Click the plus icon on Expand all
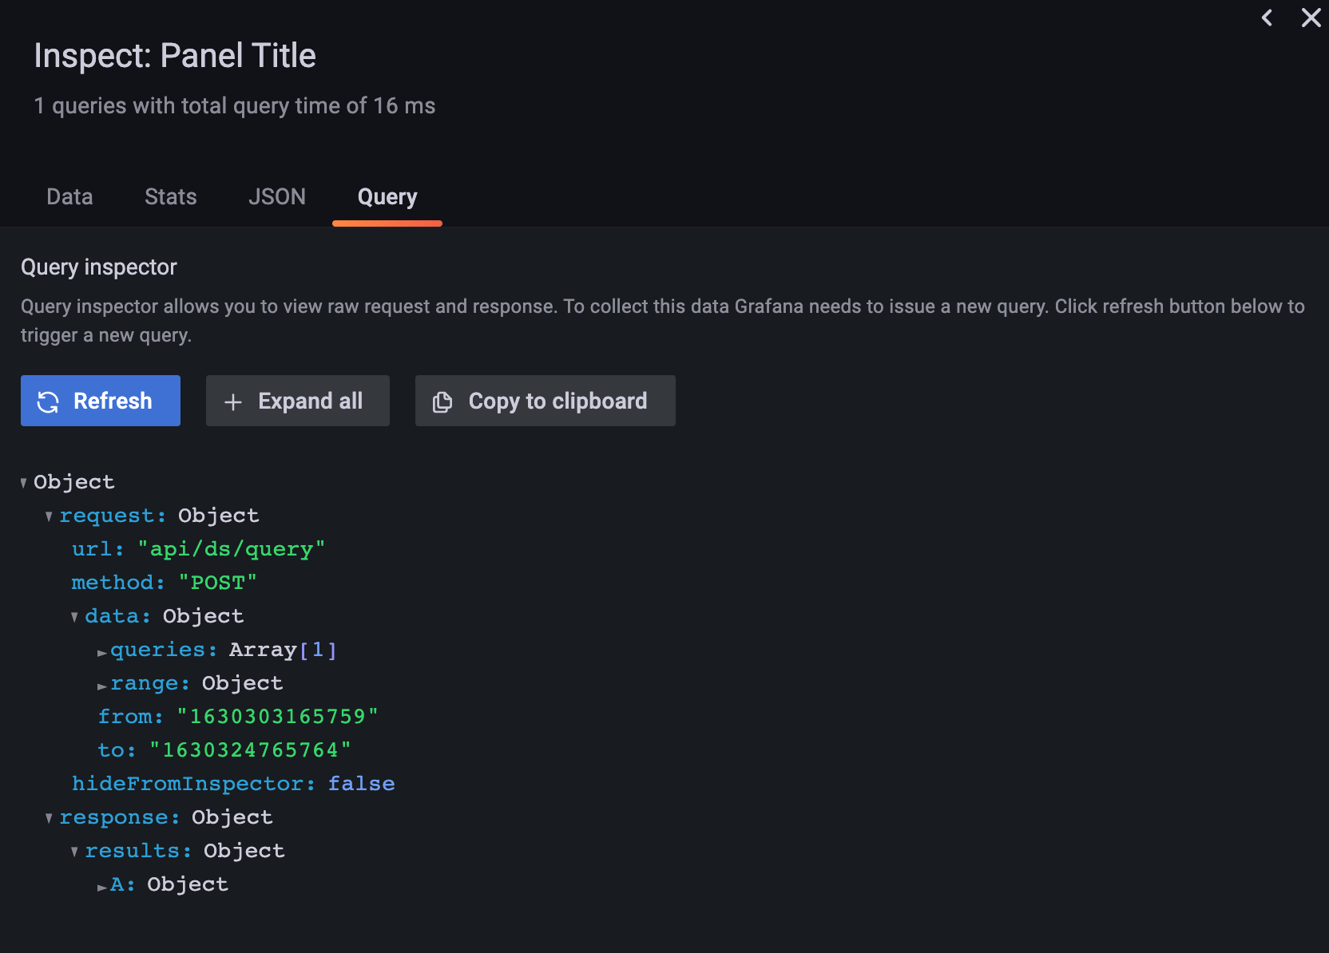1329x953 pixels. [x=232, y=401]
